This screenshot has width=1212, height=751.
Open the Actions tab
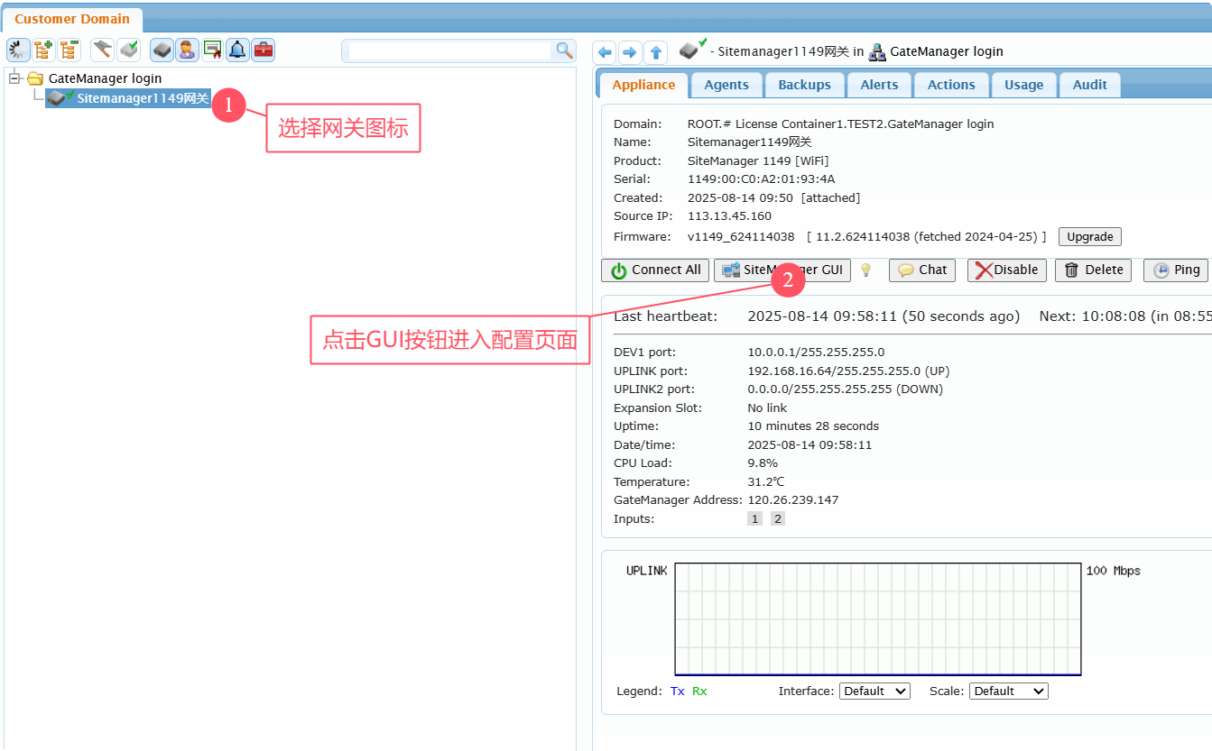(x=951, y=85)
